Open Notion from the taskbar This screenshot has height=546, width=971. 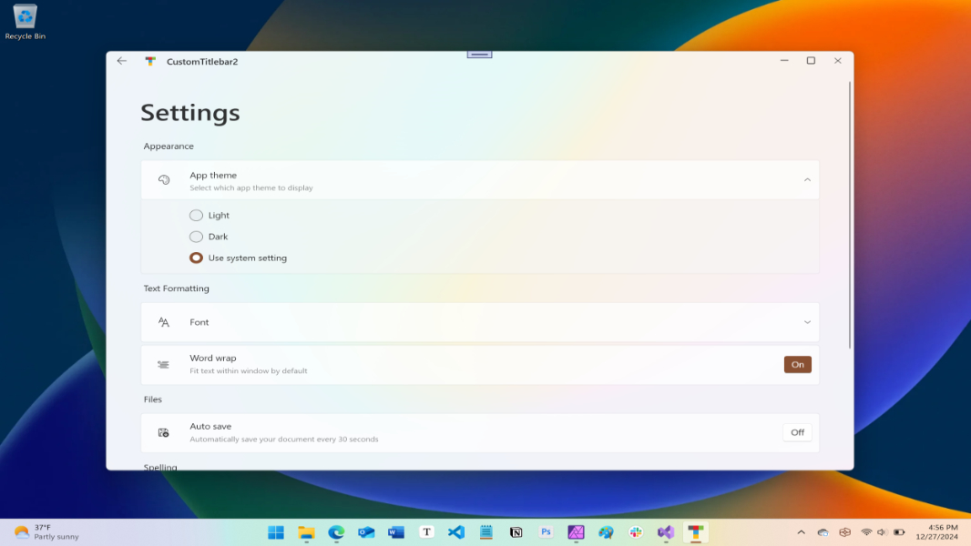516,531
